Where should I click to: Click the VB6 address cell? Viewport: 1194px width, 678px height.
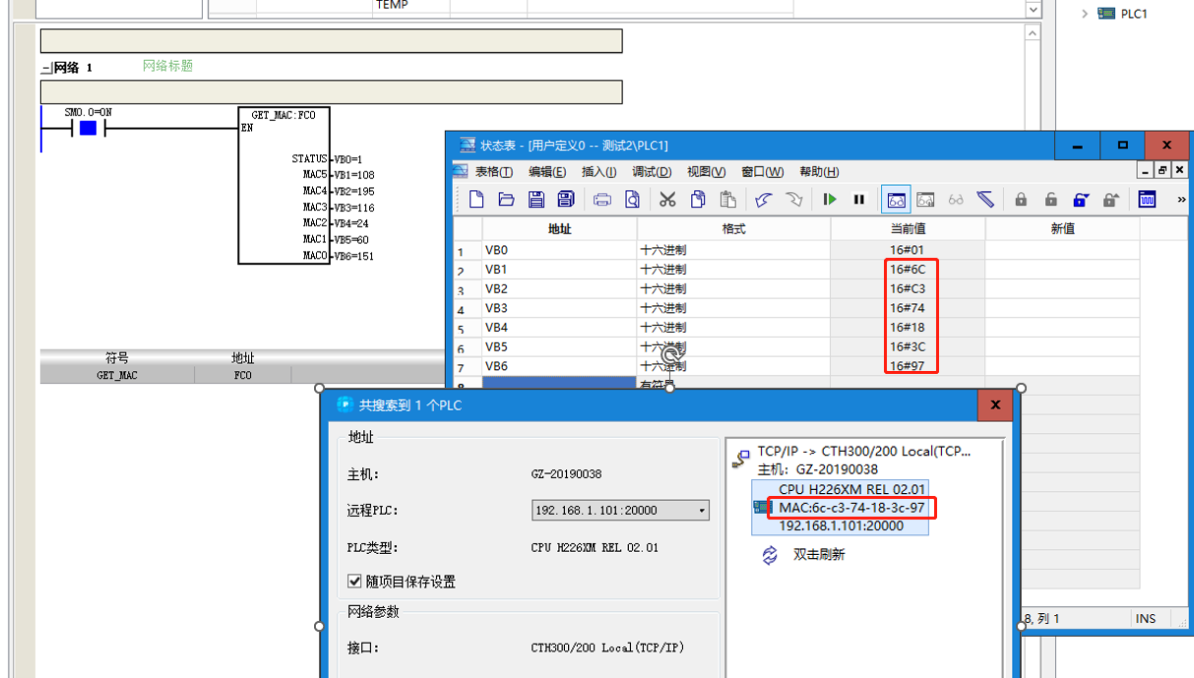click(x=559, y=366)
